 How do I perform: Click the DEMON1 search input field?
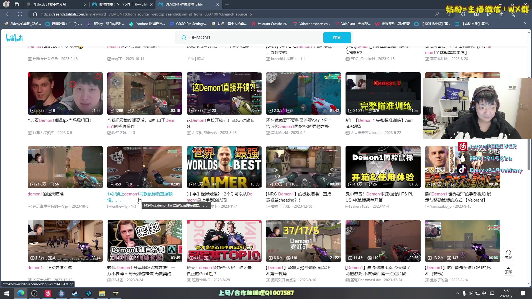(x=249, y=38)
